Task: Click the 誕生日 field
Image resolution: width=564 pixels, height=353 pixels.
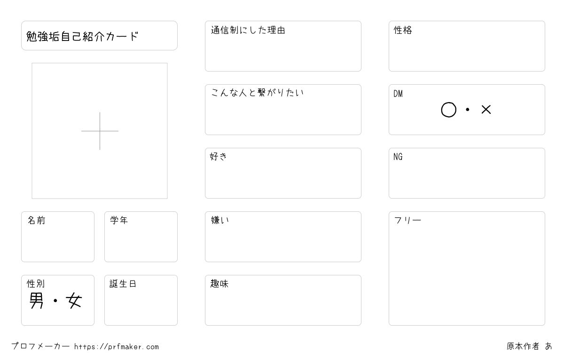Action: pyautogui.click(x=141, y=300)
